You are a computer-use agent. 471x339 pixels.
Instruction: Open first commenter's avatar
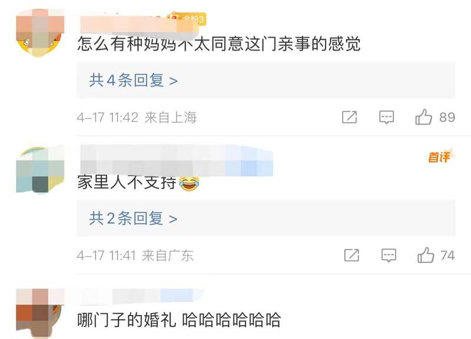pos(40,33)
